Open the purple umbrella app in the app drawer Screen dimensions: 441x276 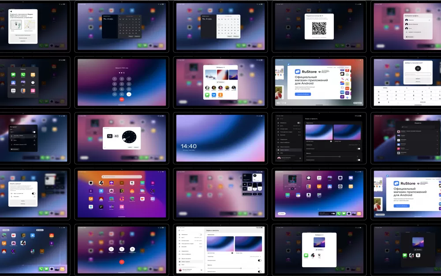point(112,183)
